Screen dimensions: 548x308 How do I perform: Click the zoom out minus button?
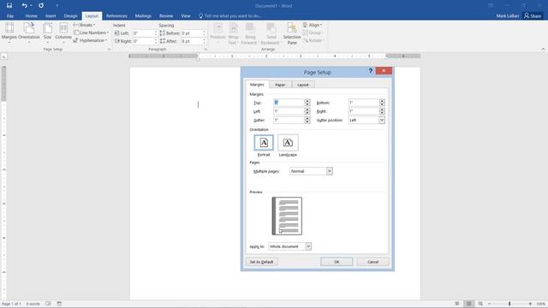pyautogui.click(x=489, y=304)
